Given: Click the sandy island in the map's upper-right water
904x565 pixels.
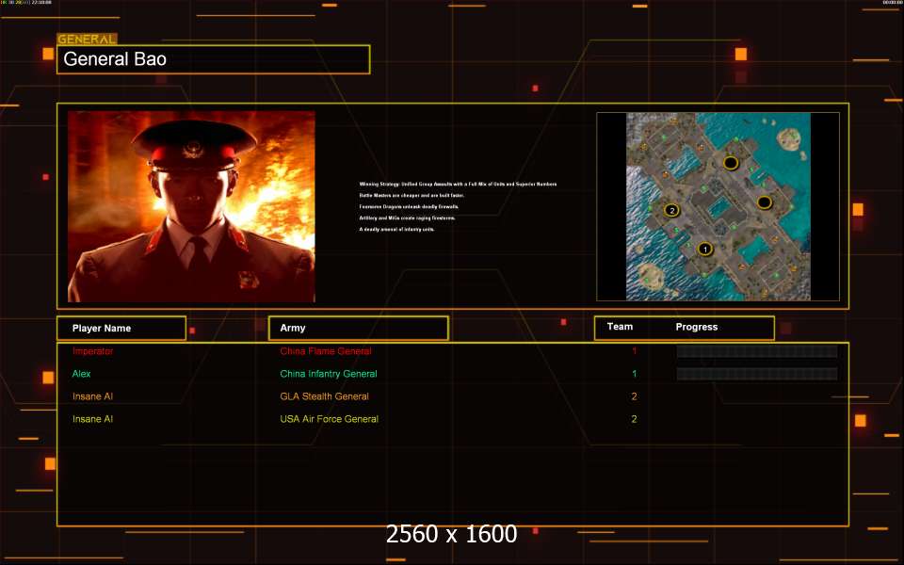Looking at the screenshot, I should point(789,140).
